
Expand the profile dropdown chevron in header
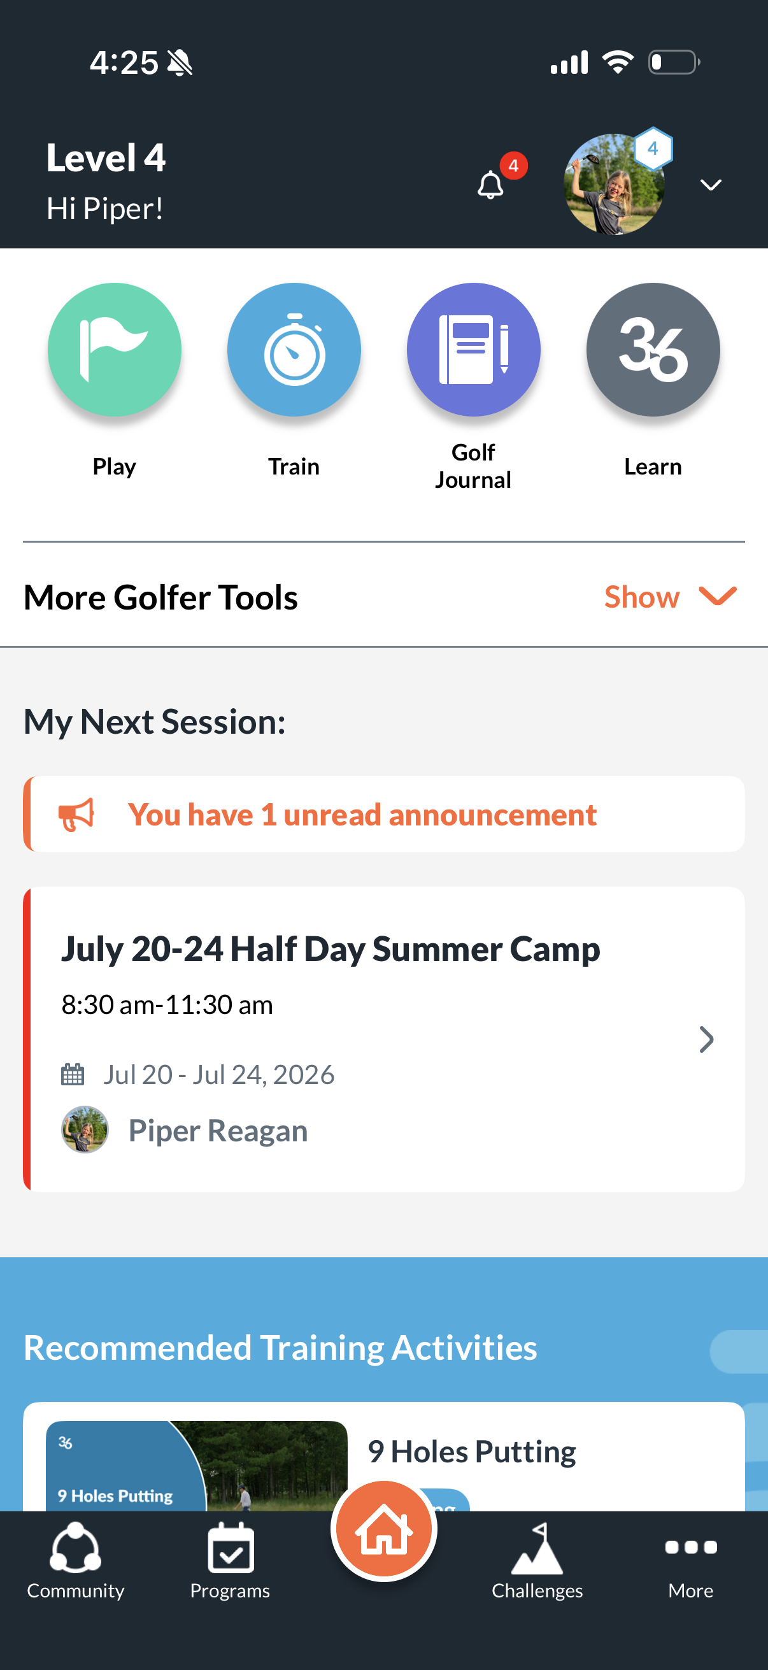point(711,185)
